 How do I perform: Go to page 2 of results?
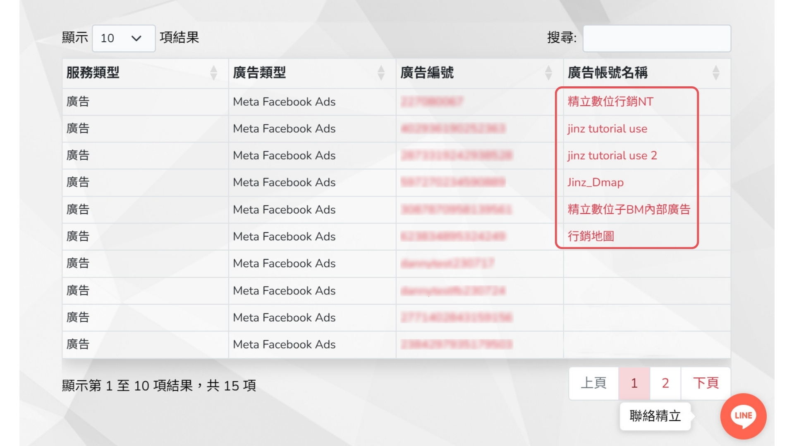coord(665,383)
